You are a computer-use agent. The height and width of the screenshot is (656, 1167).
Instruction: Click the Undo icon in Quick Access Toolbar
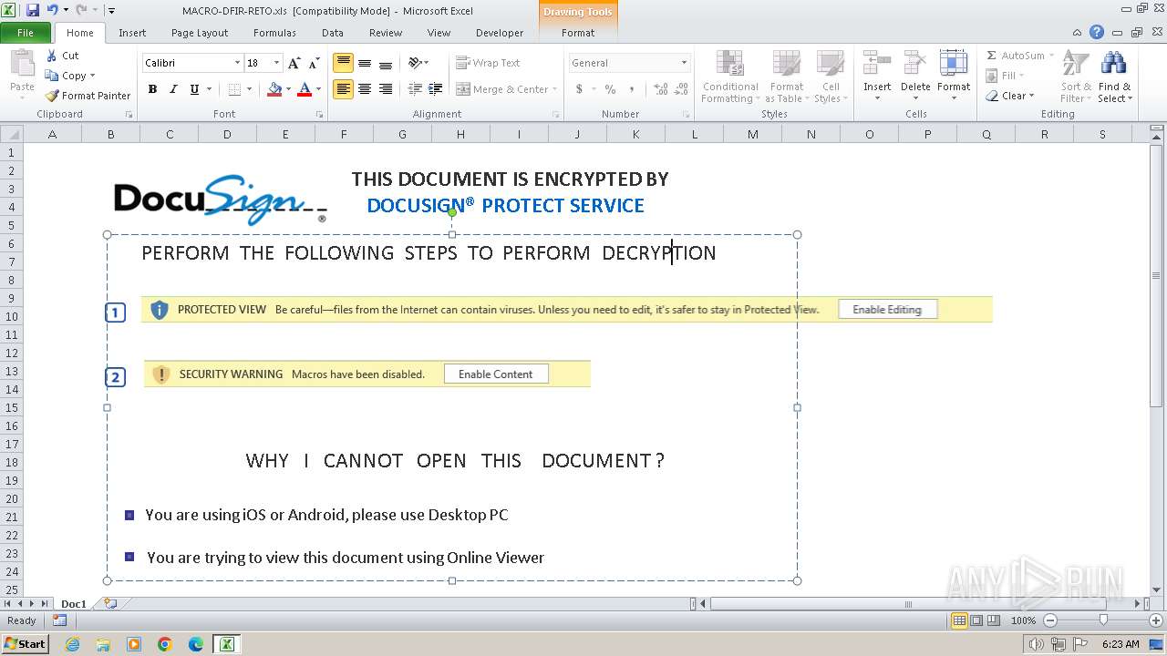tap(53, 10)
